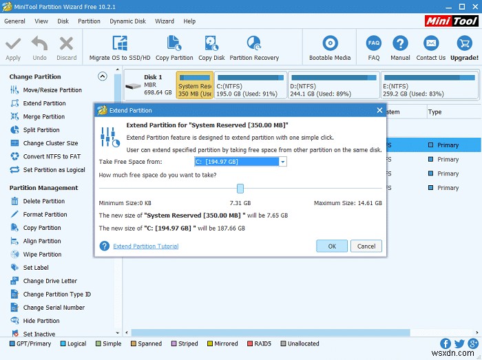
Task: Open the Partition menu
Action: click(89, 21)
